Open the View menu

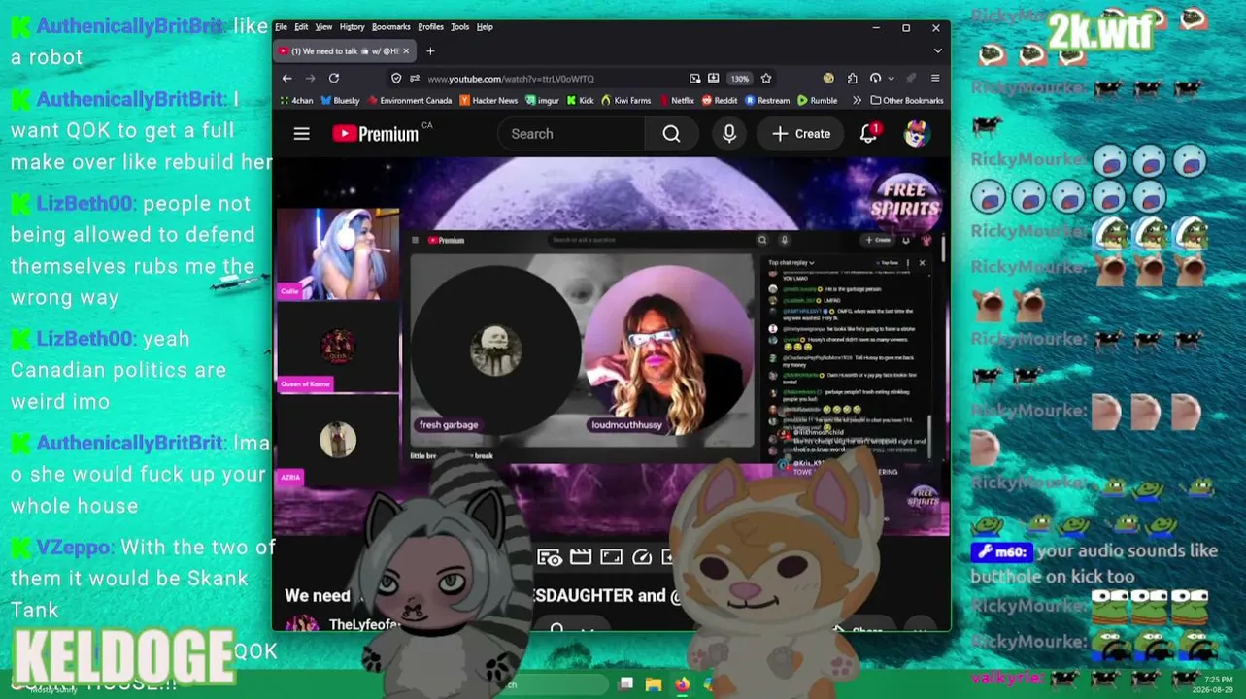(x=323, y=27)
